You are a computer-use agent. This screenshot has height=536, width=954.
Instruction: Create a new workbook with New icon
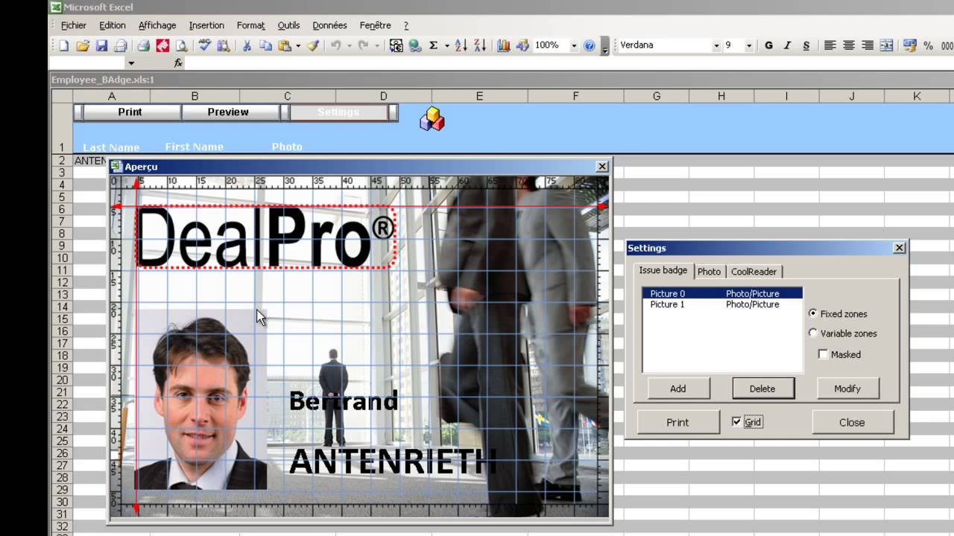tap(64, 45)
